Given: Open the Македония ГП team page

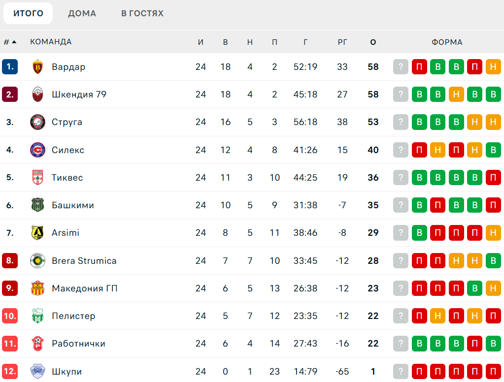Looking at the screenshot, I should tap(84, 288).
